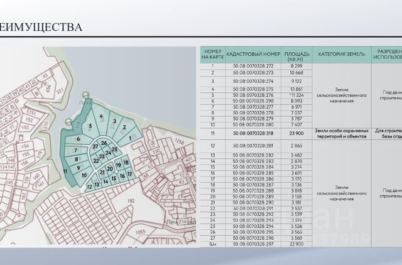Click parcel 1055 near map bottom
This screenshot has width=402, height=265.
pos(140,232)
